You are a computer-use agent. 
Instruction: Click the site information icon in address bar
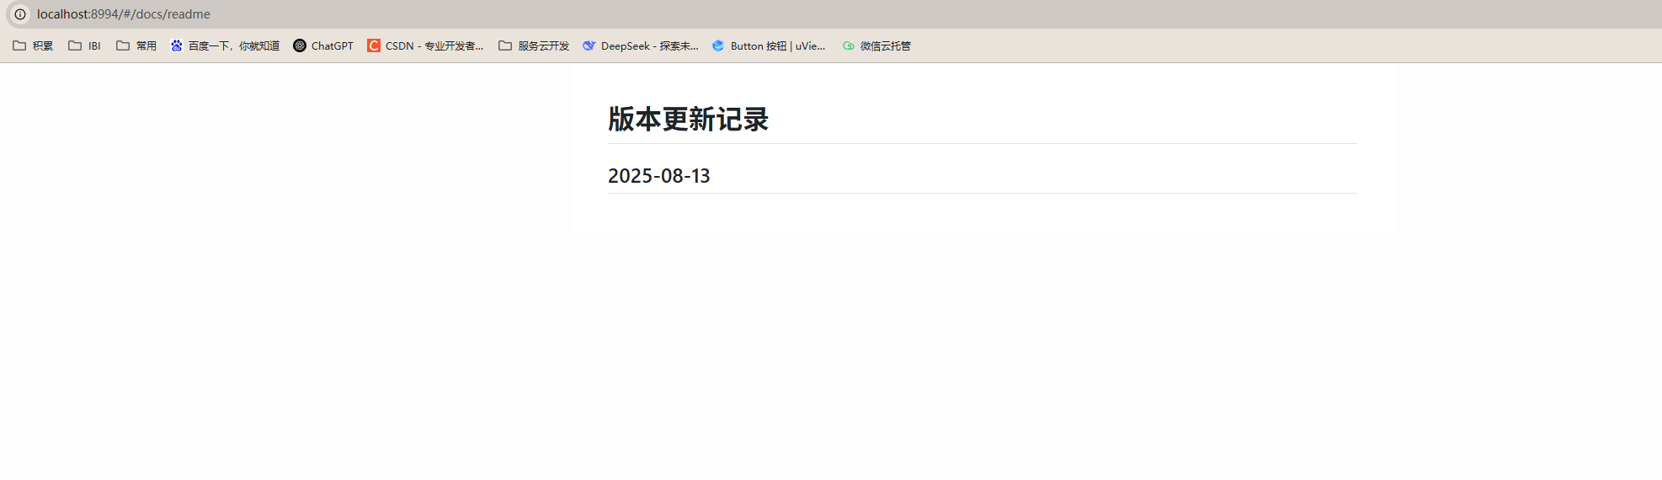click(20, 14)
